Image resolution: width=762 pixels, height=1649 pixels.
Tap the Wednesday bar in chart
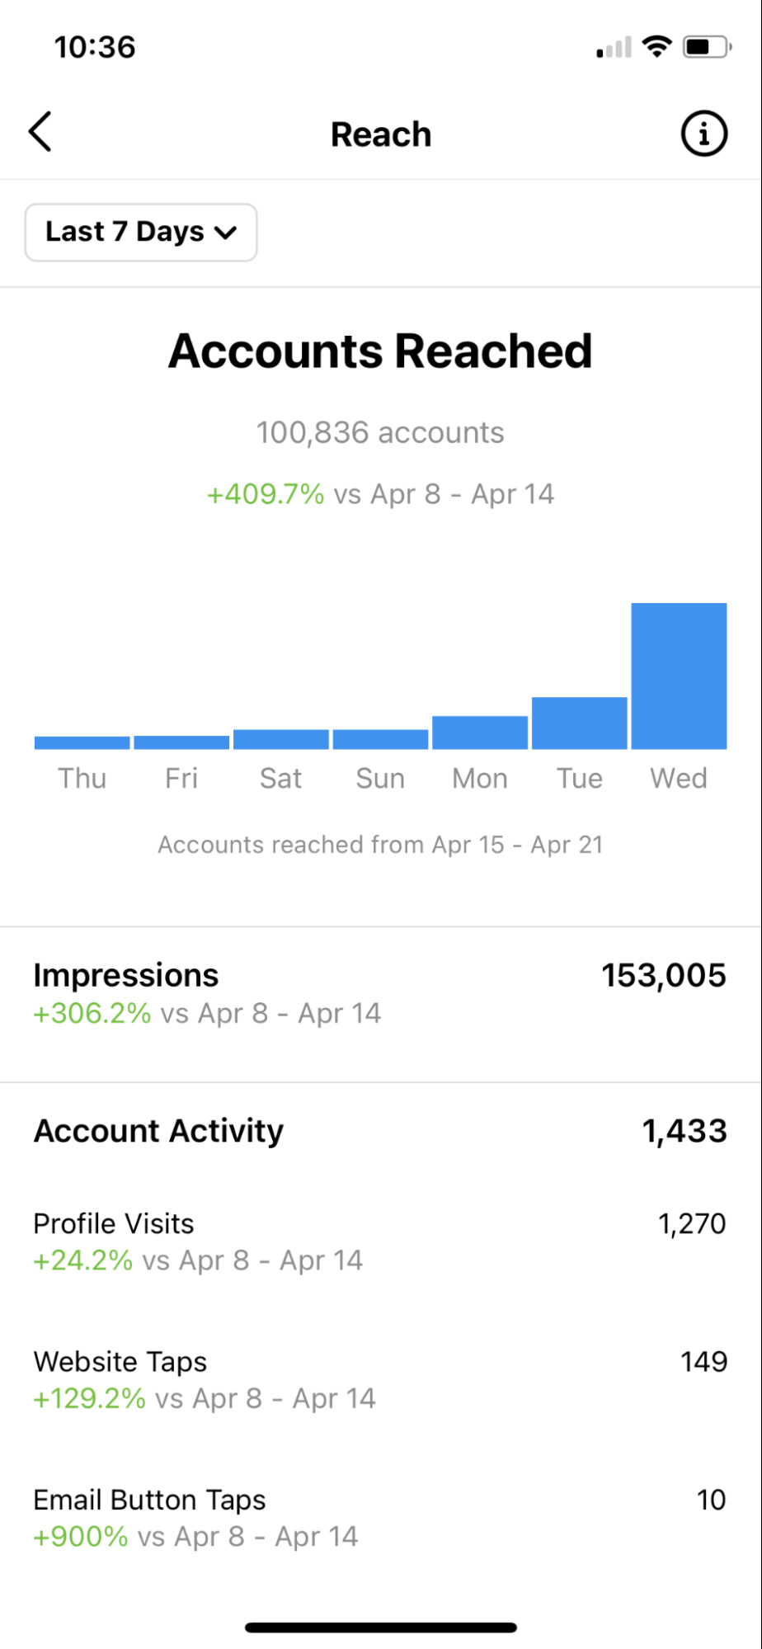tap(679, 676)
